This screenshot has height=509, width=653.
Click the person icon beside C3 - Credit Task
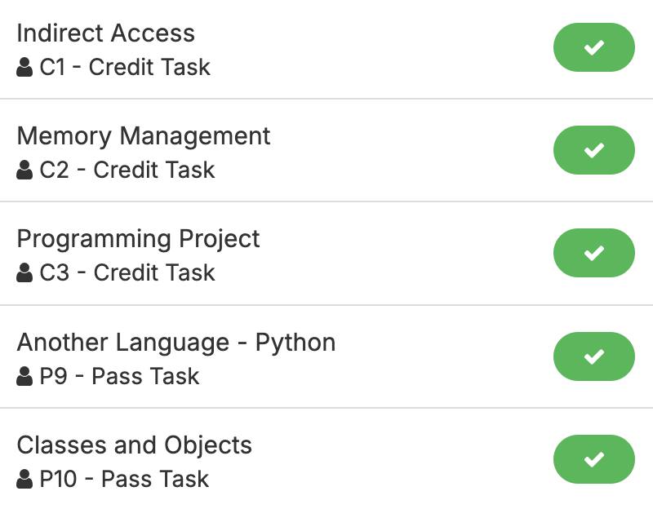24,272
